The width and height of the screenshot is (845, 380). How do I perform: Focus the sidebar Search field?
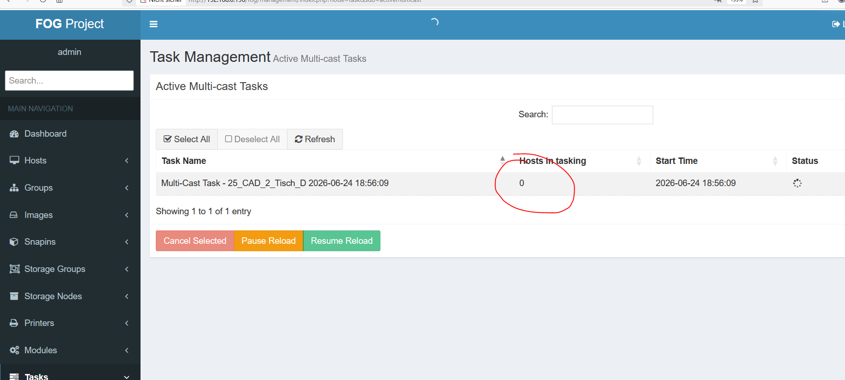(x=69, y=81)
